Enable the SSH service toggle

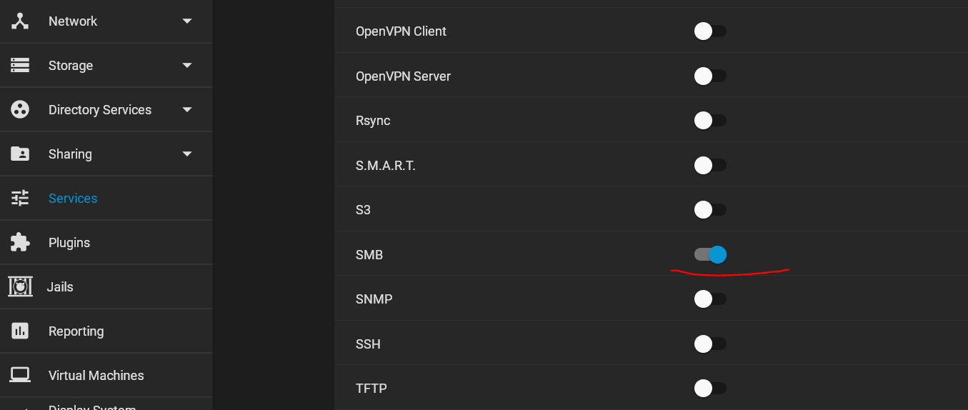(x=710, y=344)
